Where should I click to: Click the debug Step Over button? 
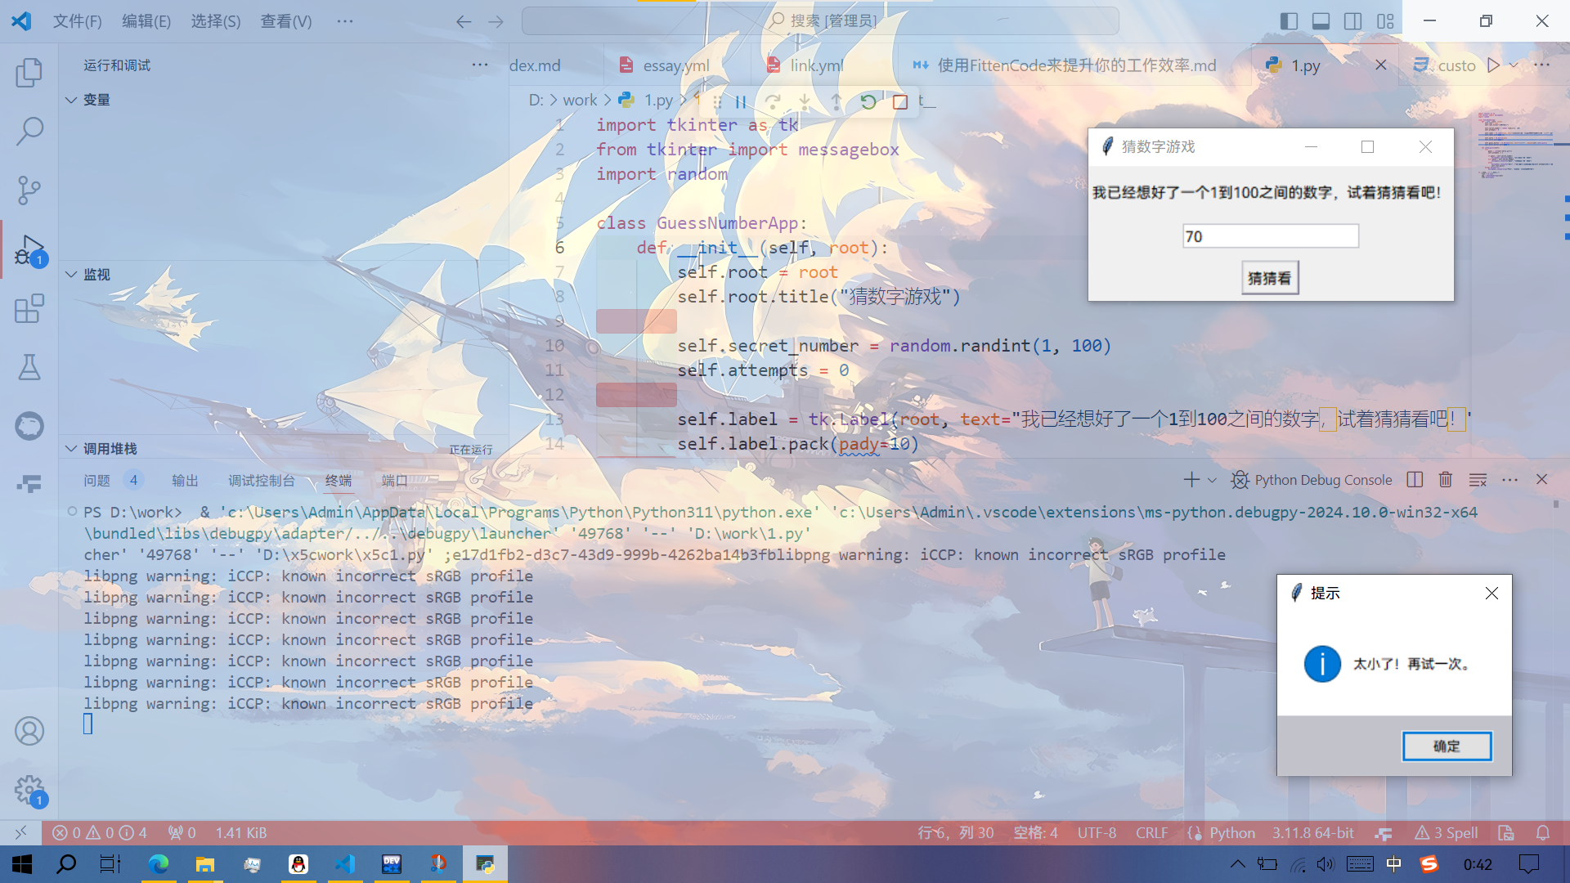pyautogui.click(x=773, y=102)
